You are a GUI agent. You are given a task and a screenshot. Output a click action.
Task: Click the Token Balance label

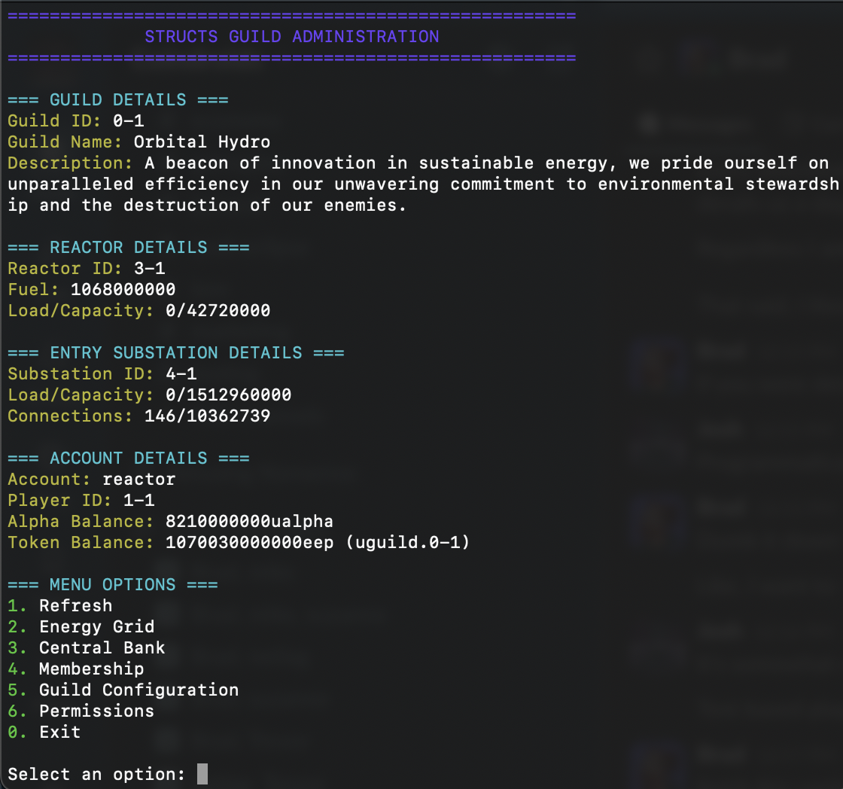click(81, 542)
